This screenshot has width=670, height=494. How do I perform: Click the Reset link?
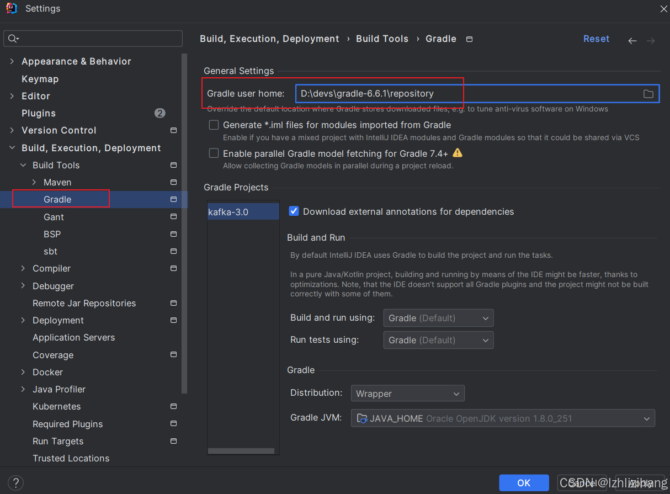click(596, 39)
